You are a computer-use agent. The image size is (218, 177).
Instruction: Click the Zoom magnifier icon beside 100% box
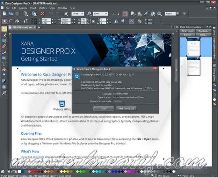(89, 14)
